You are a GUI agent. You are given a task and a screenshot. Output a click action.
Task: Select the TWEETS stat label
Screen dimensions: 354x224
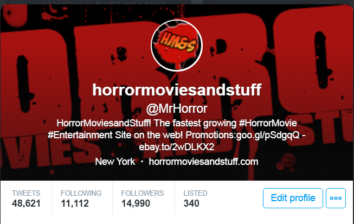pos(26,193)
